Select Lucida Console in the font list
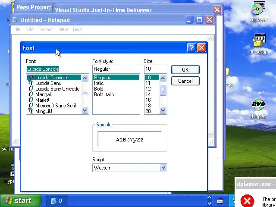 tap(54, 78)
